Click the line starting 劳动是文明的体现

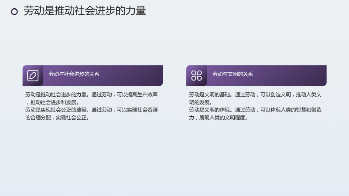(x=255, y=110)
